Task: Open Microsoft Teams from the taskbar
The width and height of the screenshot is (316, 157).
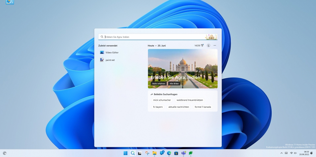Action: (x=183, y=153)
